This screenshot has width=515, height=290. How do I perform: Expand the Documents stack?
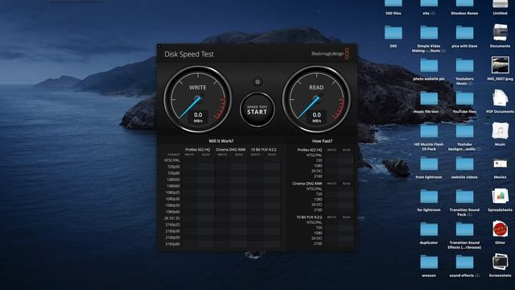(500, 33)
